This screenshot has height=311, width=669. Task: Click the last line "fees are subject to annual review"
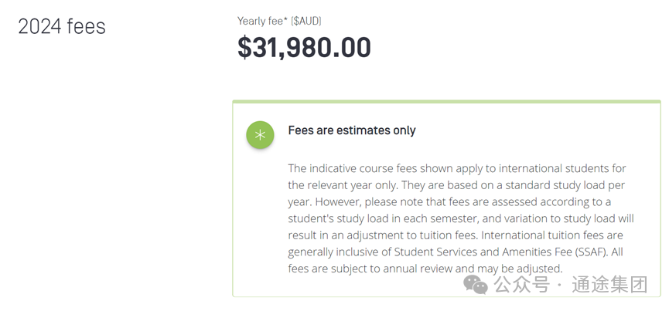(425, 269)
